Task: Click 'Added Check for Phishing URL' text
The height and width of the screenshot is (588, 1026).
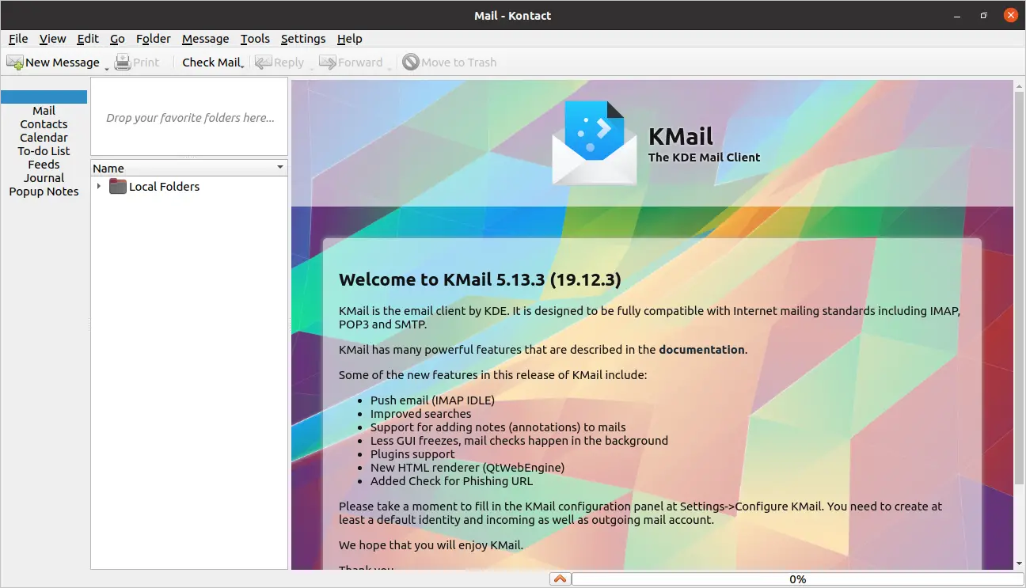Action: point(451,481)
